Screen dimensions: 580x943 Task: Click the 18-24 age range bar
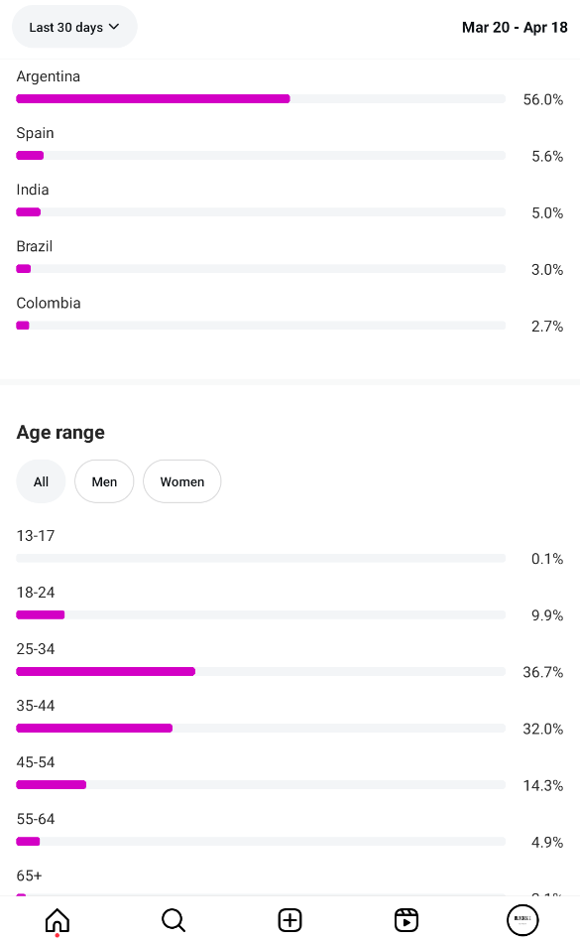pyautogui.click(x=261, y=614)
